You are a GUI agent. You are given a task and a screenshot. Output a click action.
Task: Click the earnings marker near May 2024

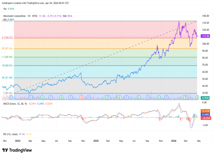(42, 97)
